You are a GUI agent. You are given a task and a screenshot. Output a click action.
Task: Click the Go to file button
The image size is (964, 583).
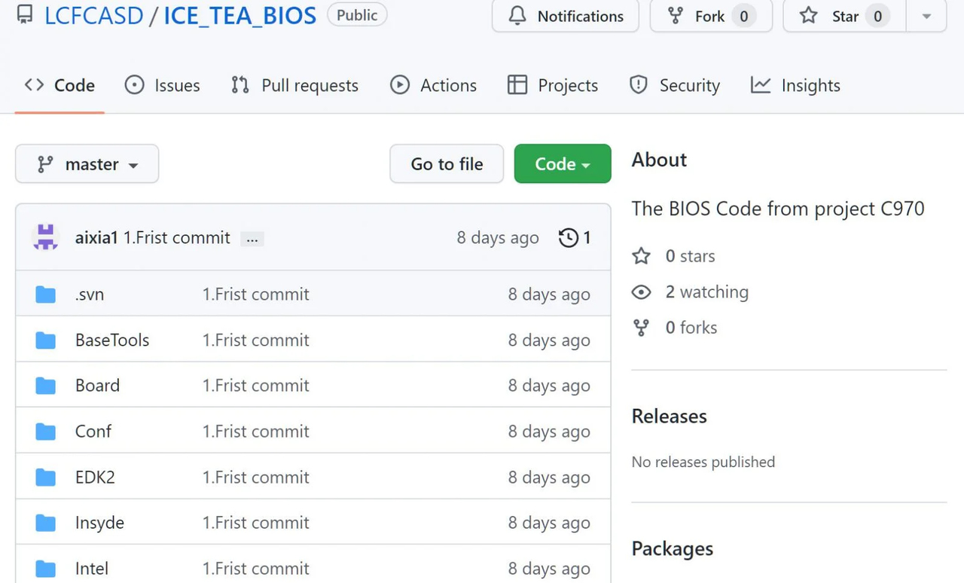tap(447, 164)
